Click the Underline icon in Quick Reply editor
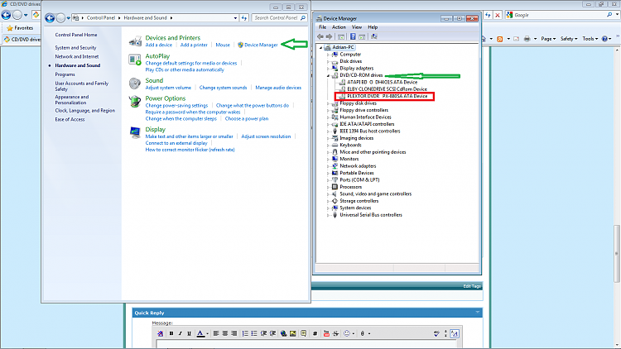The width and height of the screenshot is (621, 349). [x=189, y=333]
